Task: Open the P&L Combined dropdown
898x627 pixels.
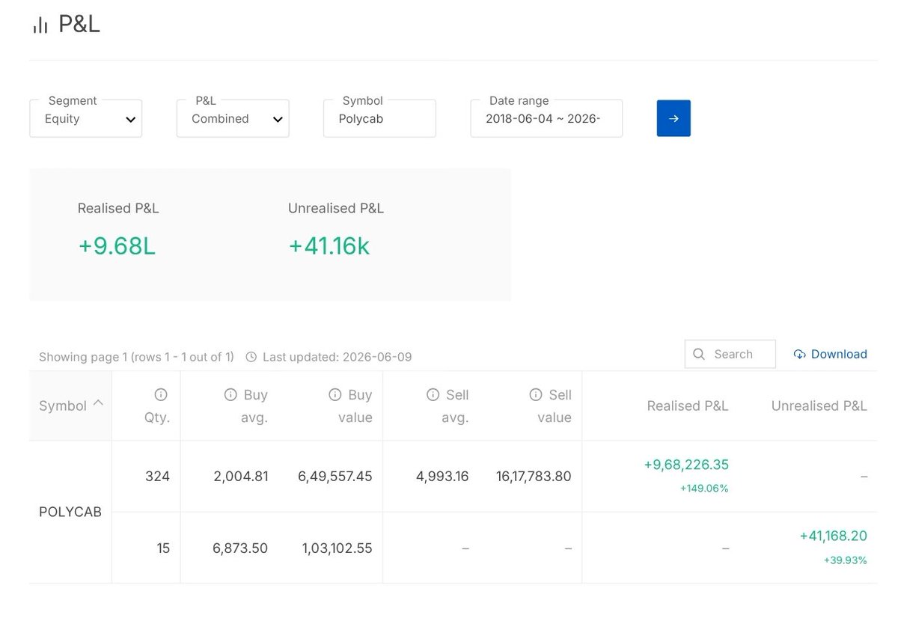Action: [x=233, y=118]
